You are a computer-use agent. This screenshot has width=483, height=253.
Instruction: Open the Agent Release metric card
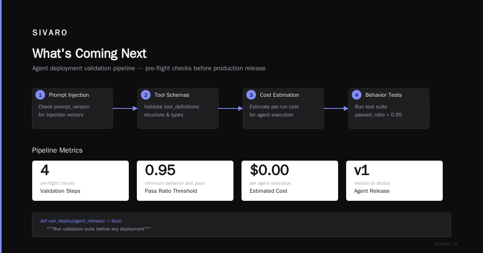point(394,181)
